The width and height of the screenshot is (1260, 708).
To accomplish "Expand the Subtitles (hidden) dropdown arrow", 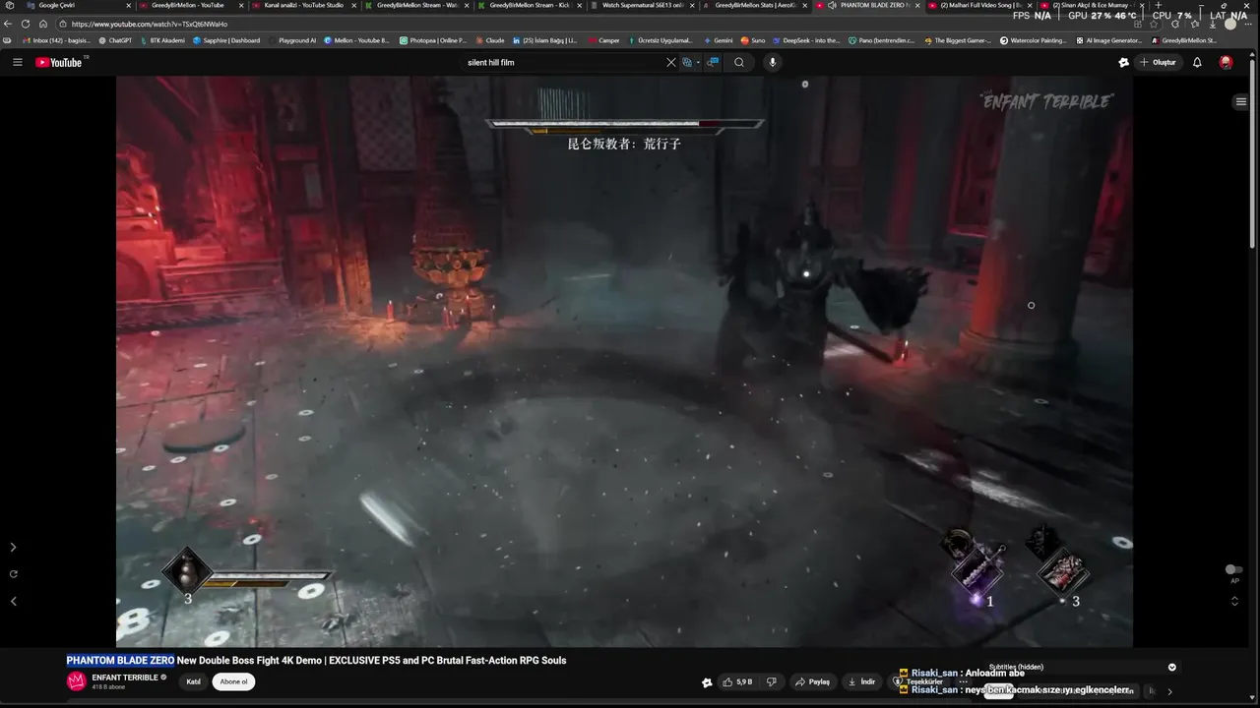I will pyautogui.click(x=1172, y=667).
